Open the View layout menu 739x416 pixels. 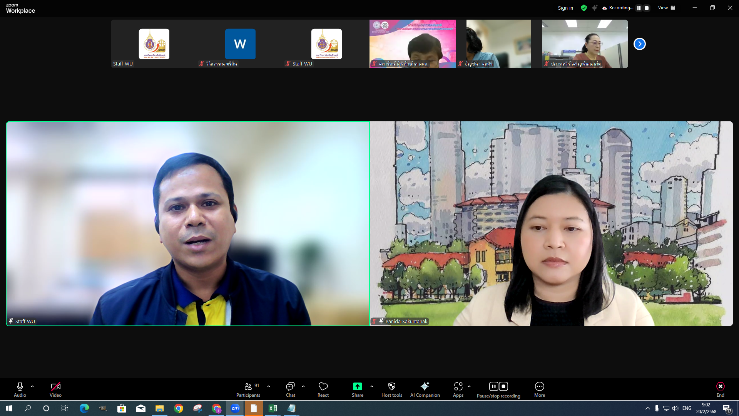pos(666,8)
